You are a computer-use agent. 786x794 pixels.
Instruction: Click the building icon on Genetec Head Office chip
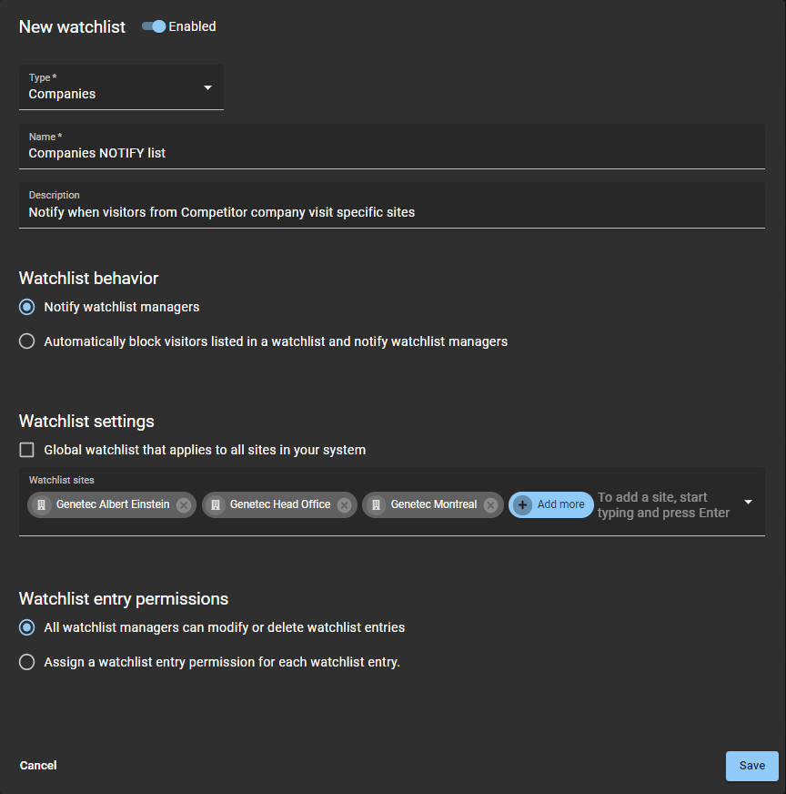click(x=216, y=505)
